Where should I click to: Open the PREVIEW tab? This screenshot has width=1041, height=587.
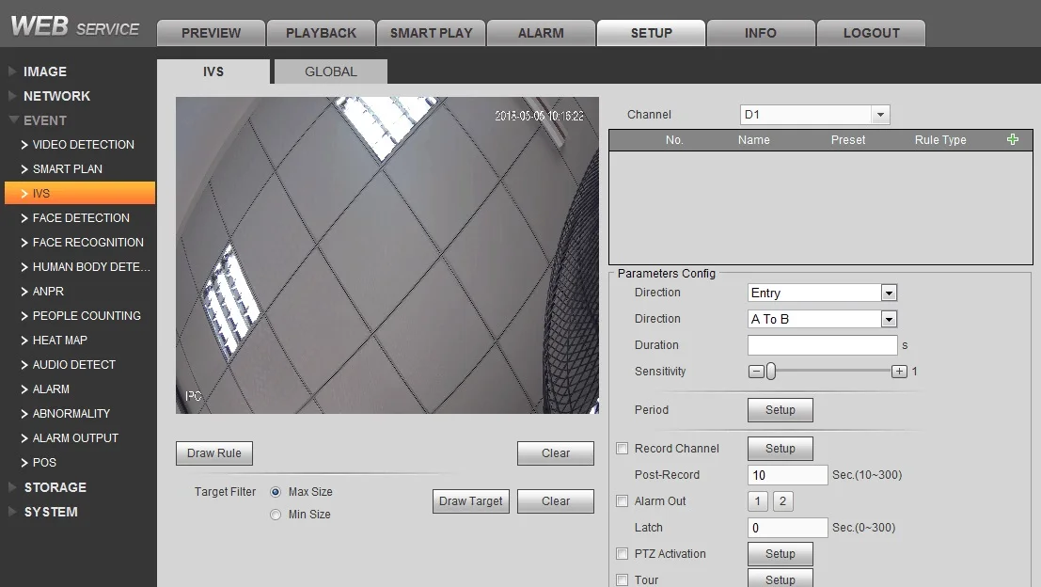pyautogui.click(x=212, y=33)
